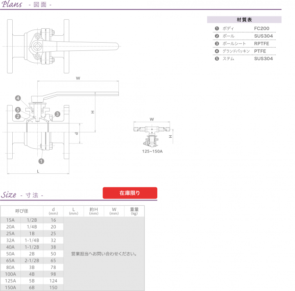The height and width of the screenshot is (291, 295).
Task: Click callout number 4 in the sectional drawing
Action: 18,98
